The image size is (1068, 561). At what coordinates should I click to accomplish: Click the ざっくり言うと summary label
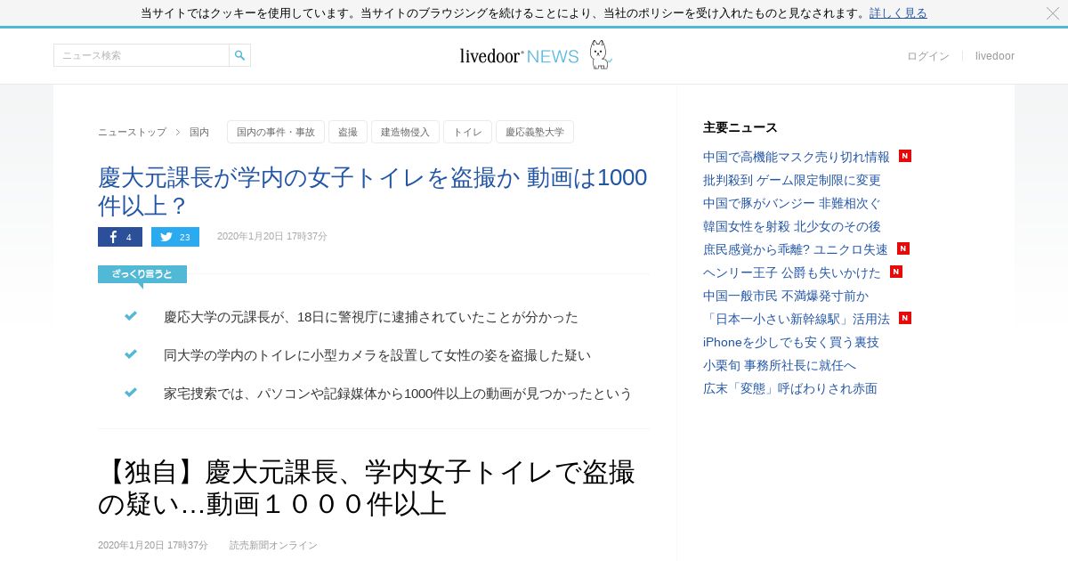(x=142, y=274)
